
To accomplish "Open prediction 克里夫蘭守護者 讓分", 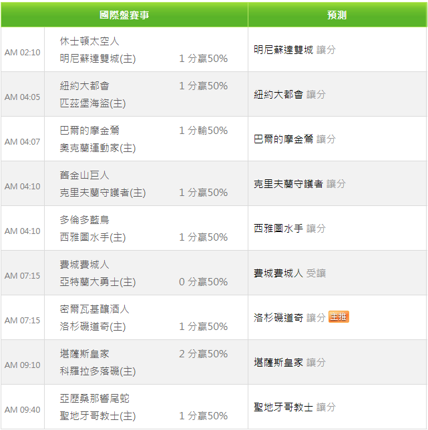I will point(300,184).
